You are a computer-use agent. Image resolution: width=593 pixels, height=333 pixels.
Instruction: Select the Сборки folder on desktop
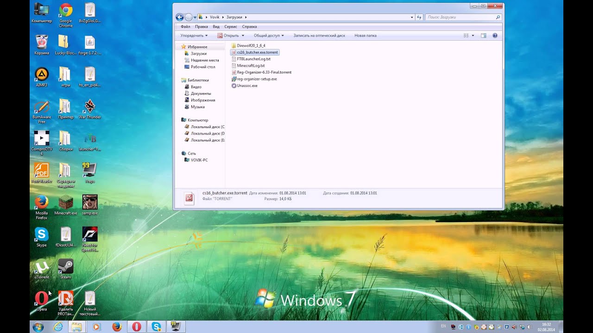click(65, 141)
